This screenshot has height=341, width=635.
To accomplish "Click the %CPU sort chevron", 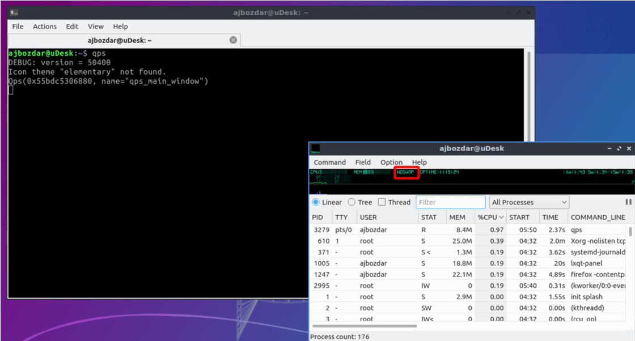I will [502, 217].
